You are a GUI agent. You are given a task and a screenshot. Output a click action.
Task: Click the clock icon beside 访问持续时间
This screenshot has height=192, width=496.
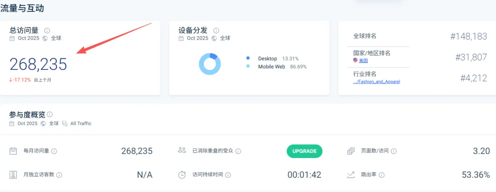182,175
